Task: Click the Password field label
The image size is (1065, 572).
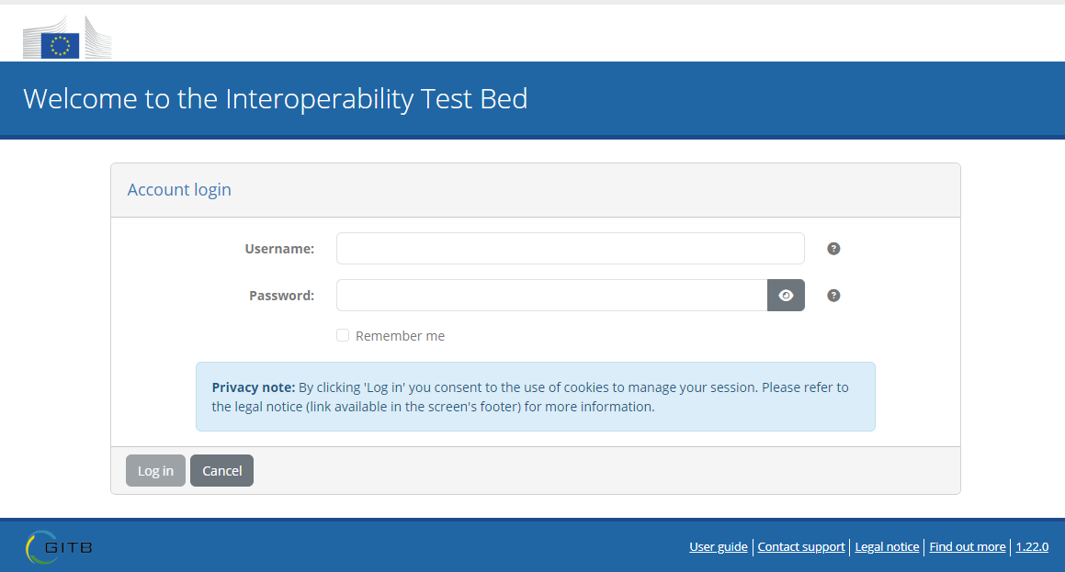Action: (281, 296)
